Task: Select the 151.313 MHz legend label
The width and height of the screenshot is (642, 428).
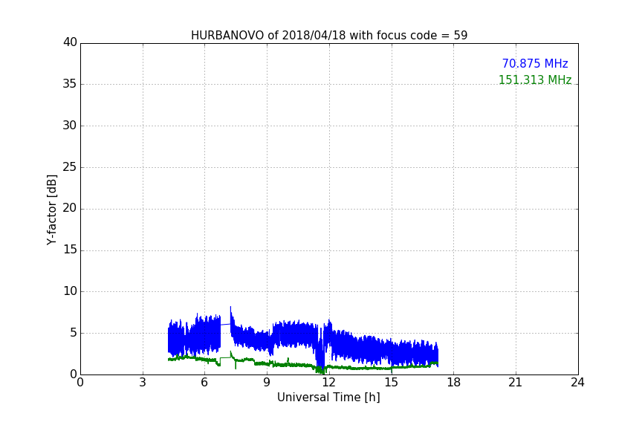Action: 535,80
